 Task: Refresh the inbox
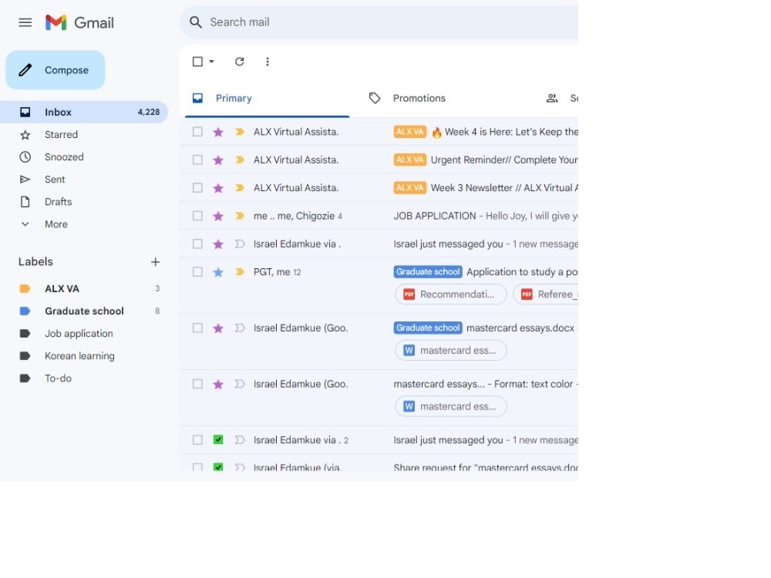(240, 62)
